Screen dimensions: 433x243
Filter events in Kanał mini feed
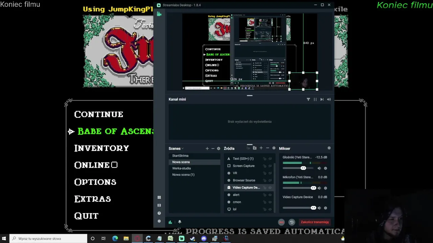pos(308,99)
